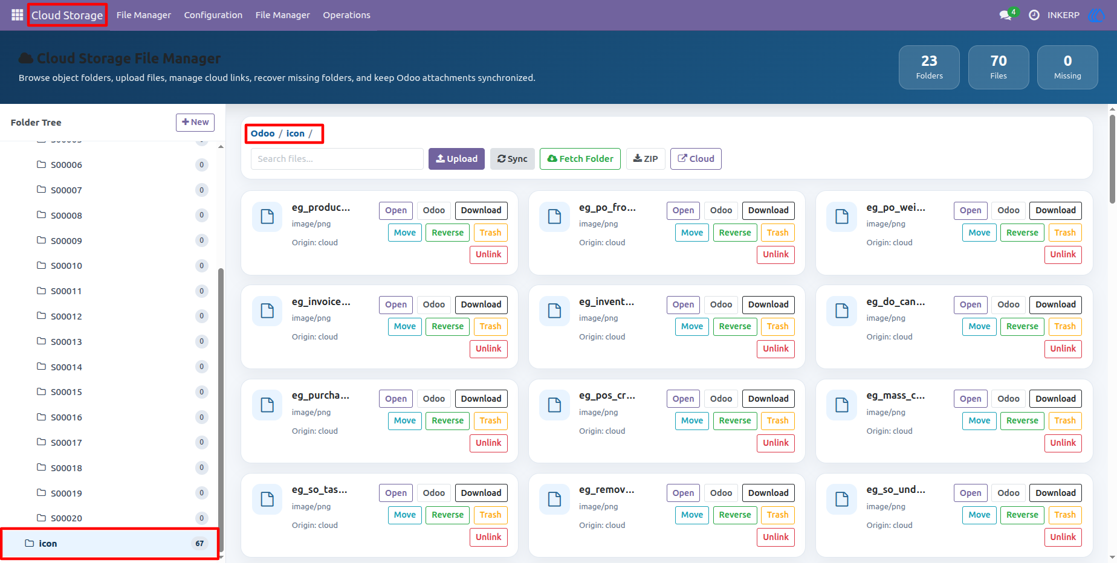Click the file icon of the eg_so_und... card
This screenshot has height=563, width=1117.
pyautogui.click(x=842, y=499)
